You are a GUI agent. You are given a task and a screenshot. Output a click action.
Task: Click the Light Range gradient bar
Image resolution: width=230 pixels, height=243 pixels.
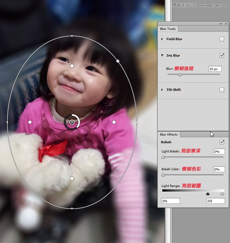coord(193,191)
